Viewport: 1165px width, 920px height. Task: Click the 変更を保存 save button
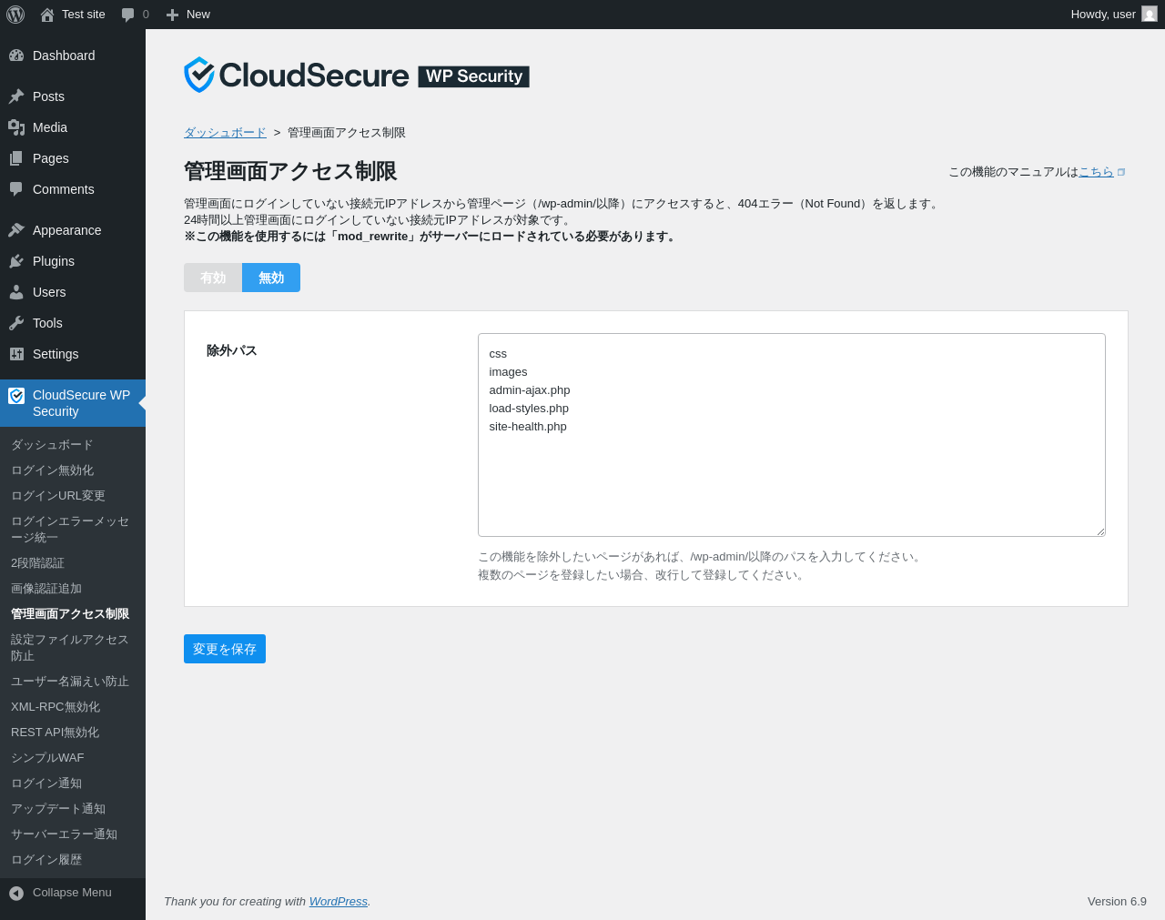[225, 649]
